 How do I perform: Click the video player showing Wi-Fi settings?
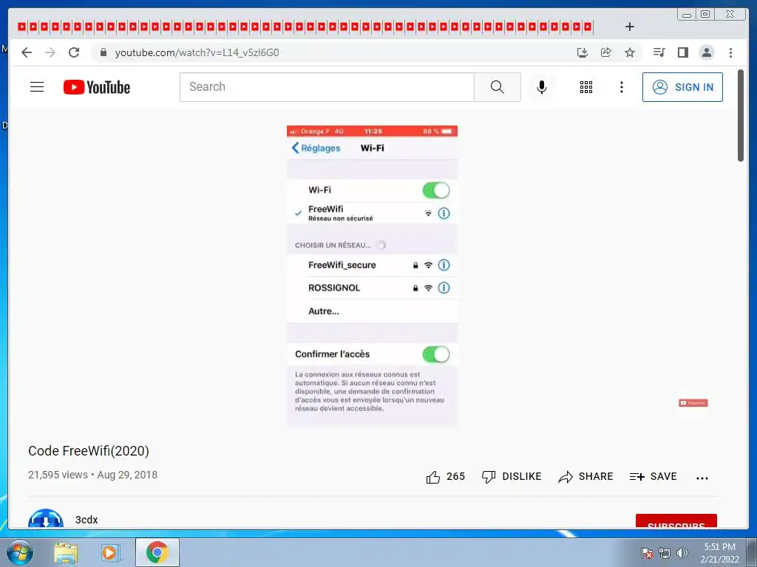pyautogui.click(x=373, y=276)
